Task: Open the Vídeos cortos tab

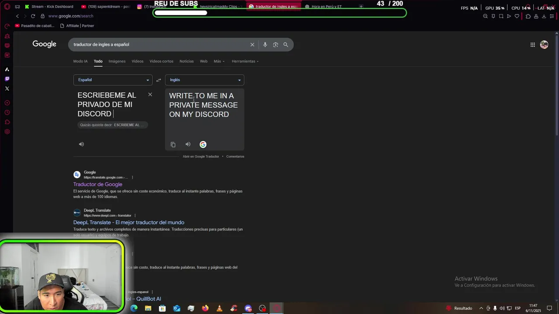Action: coord(161,61)
